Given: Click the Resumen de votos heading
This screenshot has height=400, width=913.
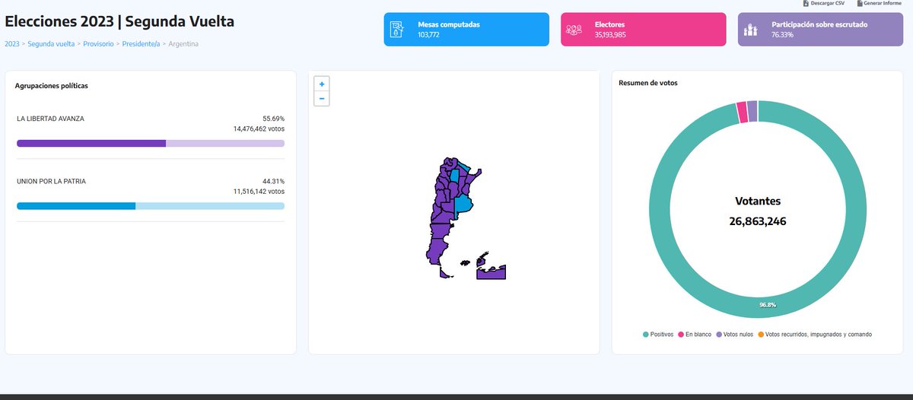Looking at the screenshot, I should pyautogui.click(x=648, y=83).
